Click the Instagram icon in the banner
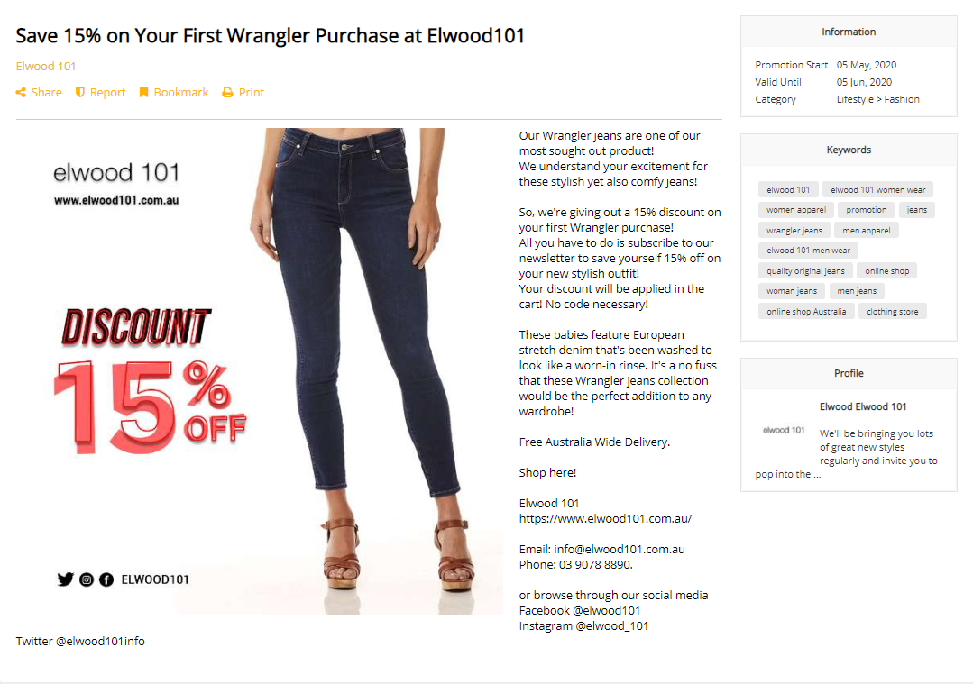Viewport: 973px width, 684px height. pyautogui.click(x=87, y=579)
